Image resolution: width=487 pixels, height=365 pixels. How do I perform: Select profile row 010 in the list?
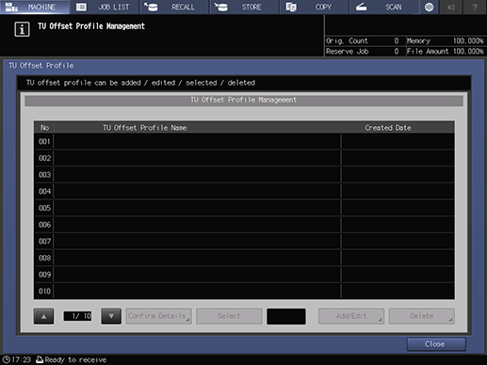(x=244, y=291)
